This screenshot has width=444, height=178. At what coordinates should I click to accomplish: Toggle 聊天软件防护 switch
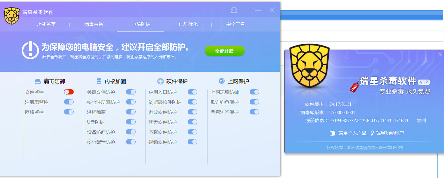(192, 122)
